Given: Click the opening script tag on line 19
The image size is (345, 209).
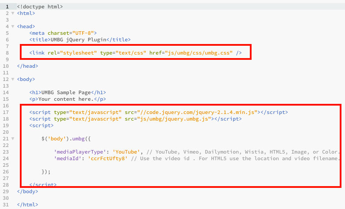Looking at the screenshot, I should click(41, 125).
